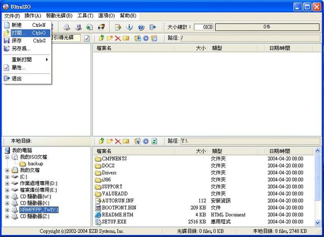Delete item via red X in local pane
The height and width of the screenshot is (237, 324).
pyautogui.click(x=118, y=141)
